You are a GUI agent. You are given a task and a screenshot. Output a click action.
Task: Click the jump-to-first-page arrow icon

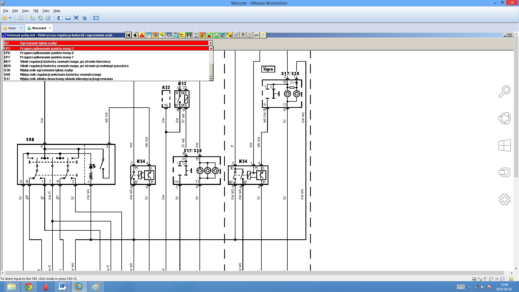point(128,35)
